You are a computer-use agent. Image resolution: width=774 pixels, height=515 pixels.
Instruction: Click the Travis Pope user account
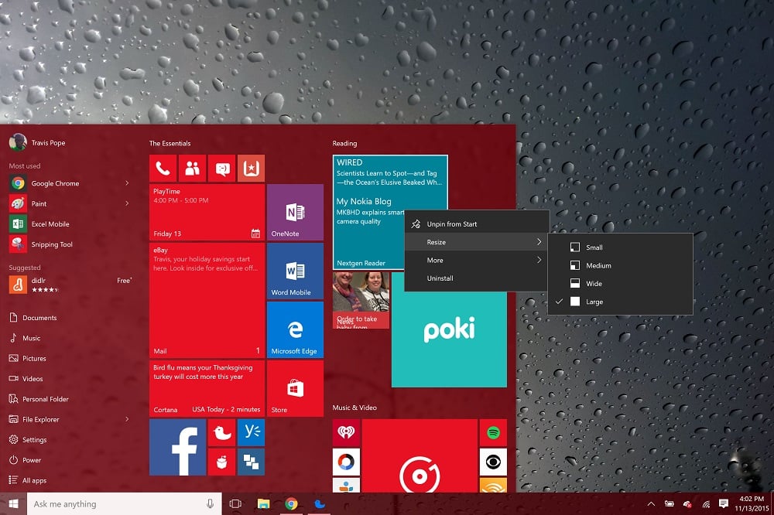pyautogui.click(x=37, y=142)
